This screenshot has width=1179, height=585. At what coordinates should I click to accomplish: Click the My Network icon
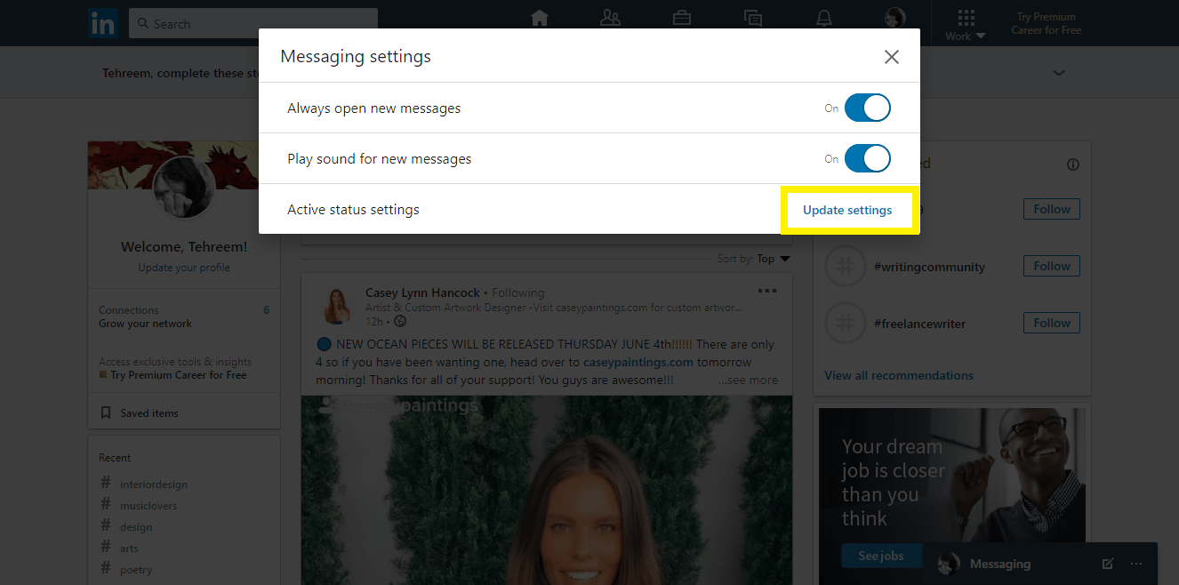(611, 17)
